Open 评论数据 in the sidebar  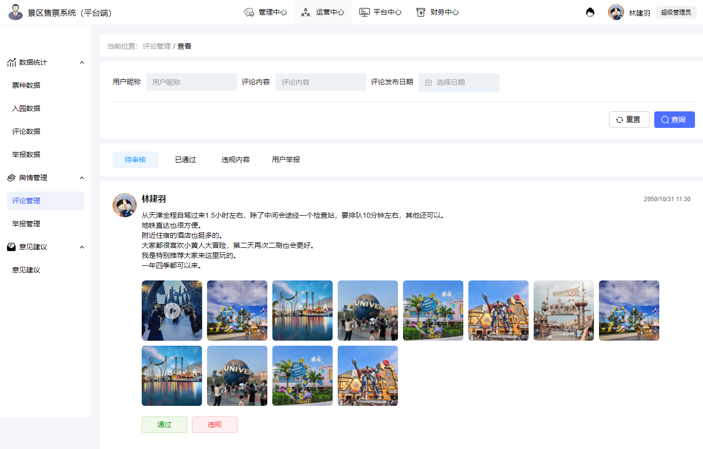click(26, 131)
